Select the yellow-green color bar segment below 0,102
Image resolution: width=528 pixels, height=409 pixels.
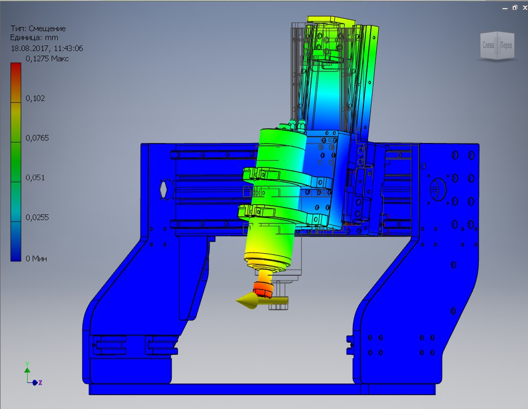click(x=16, y=122)
